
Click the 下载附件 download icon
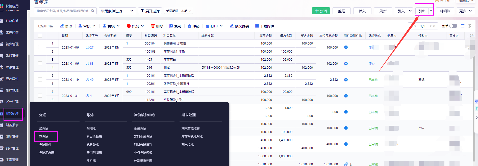[x=257, y=26]
